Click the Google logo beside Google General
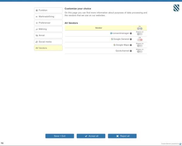Viewport: 182px width, 146px height. [112, 39]
